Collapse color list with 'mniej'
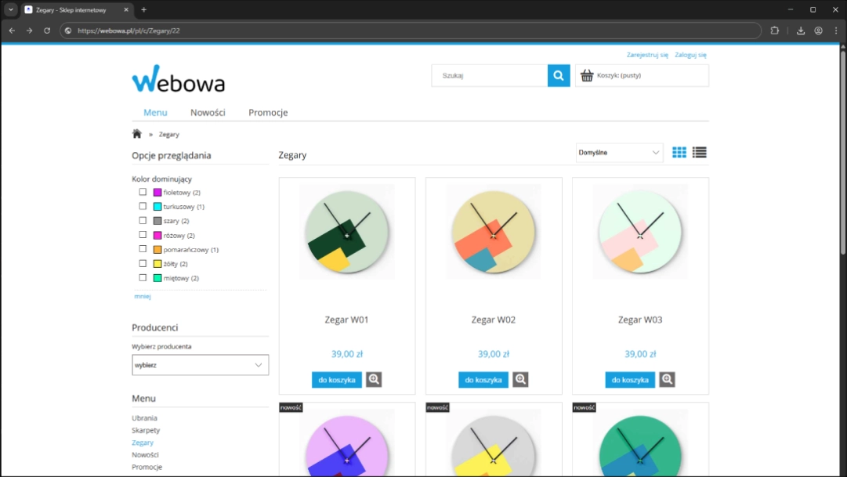The height and width of the screenshot is (477, 847). click(x=142, y=297)
